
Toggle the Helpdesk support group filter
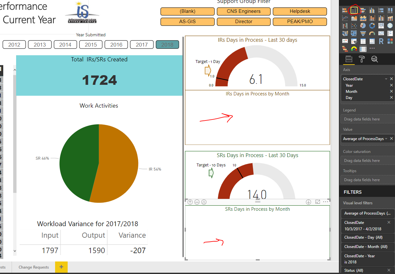pyautogui.click(x=300, y=11)
